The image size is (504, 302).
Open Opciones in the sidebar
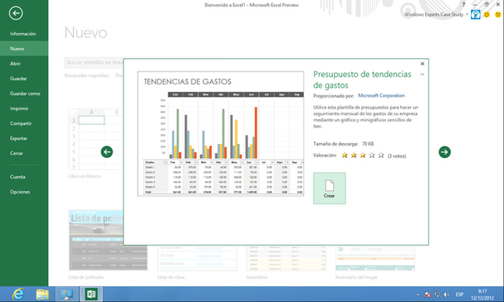tap(20, 192)
